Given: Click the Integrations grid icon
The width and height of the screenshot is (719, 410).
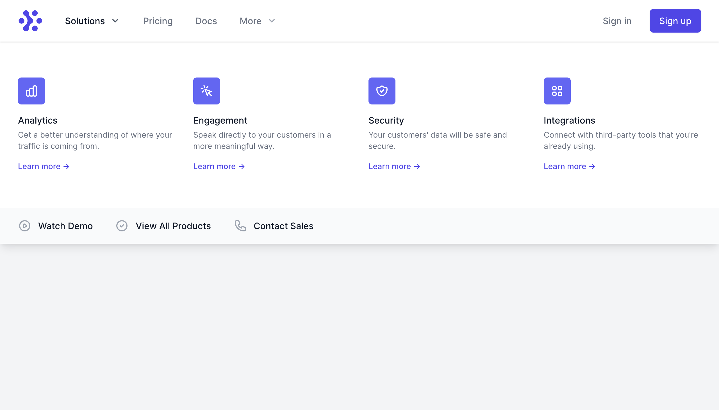Looking at the screenshot, I should (x=557, y=91).
